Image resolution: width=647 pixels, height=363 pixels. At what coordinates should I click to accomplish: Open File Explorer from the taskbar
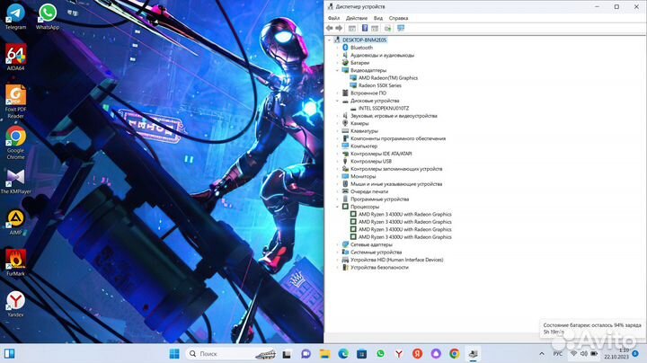pyautogui.click(x=324, y=354)
